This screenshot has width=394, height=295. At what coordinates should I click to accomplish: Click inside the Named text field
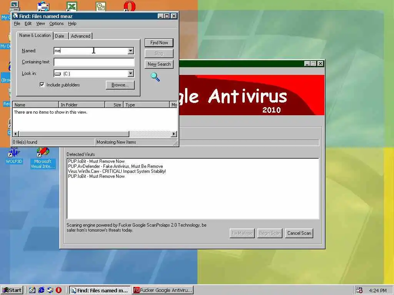coord(91,51)
